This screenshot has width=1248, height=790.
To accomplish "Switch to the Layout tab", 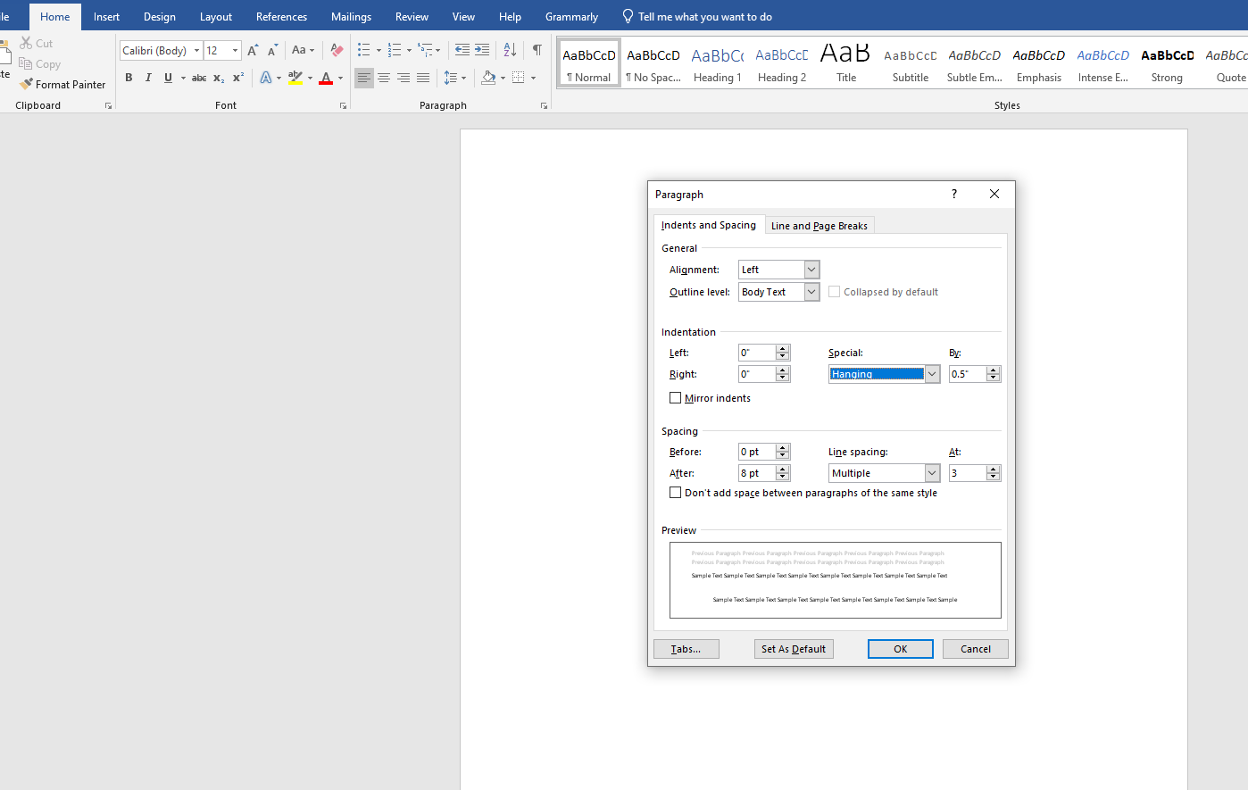I will click(216, 17).
